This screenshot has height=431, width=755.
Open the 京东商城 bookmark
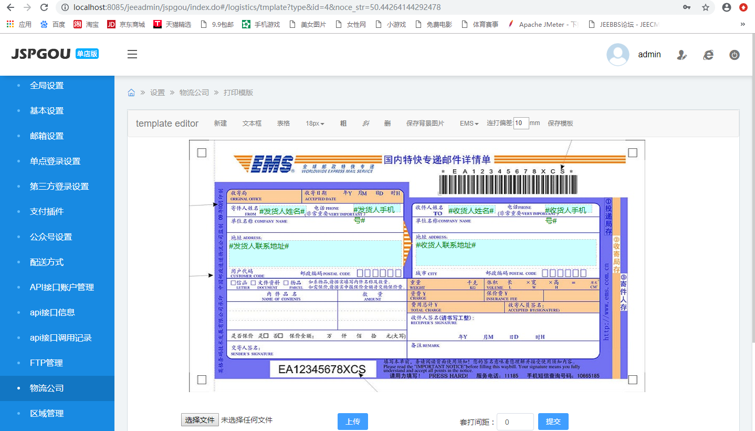click(126, 24)
